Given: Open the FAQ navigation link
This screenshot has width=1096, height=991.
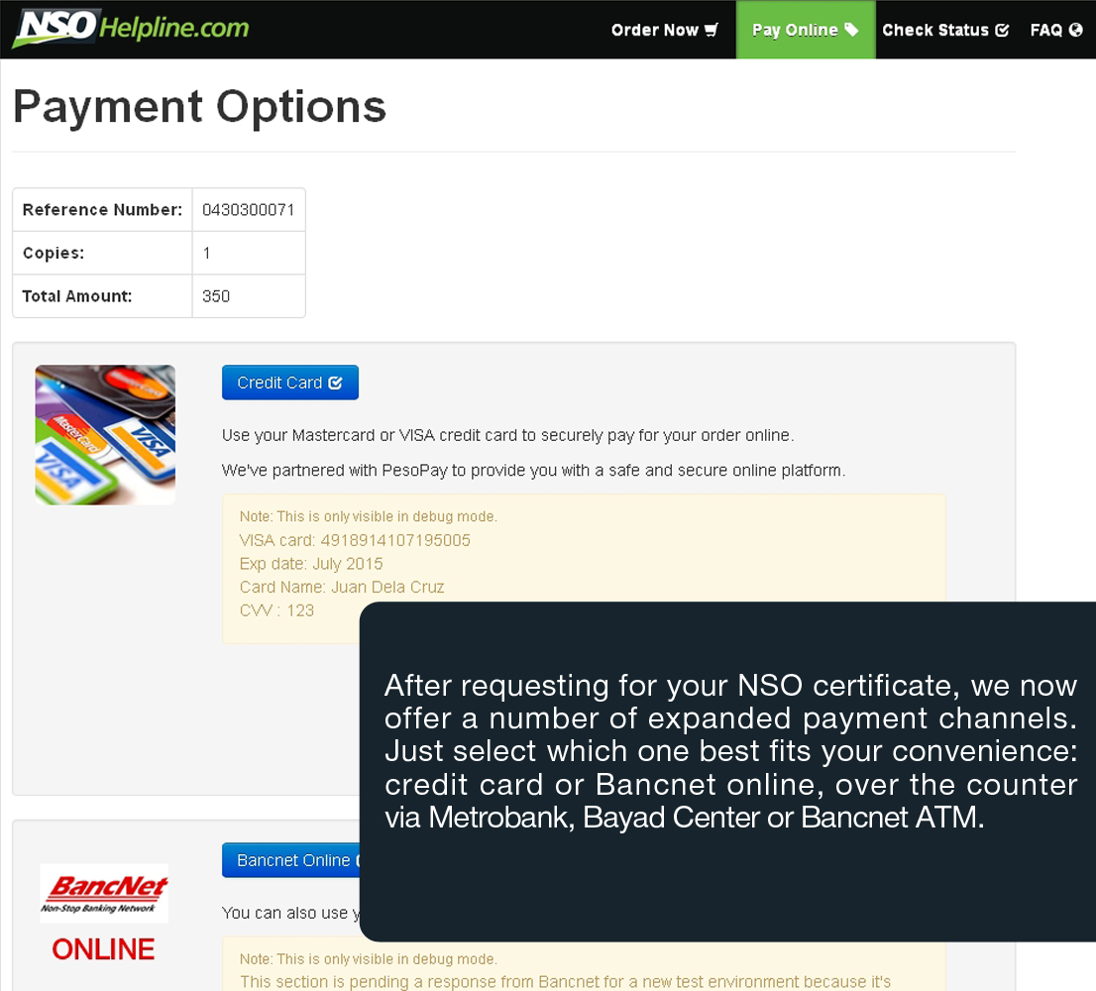Looking at the screenshot, I should (1045, 30).
